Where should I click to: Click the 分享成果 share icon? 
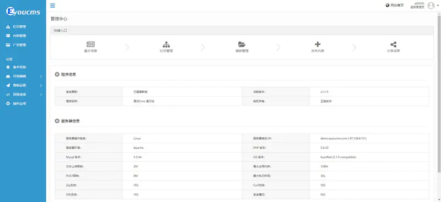(393, 44)
